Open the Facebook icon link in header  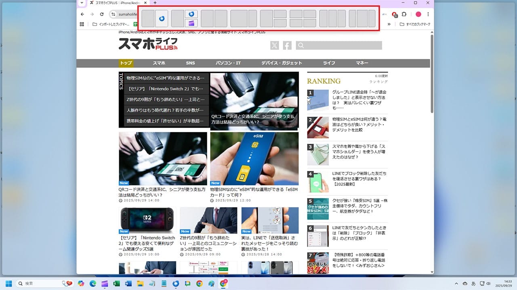[287, 46]
